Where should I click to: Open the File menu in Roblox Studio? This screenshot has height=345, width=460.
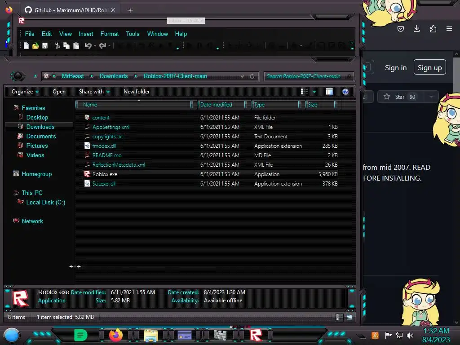30,34
